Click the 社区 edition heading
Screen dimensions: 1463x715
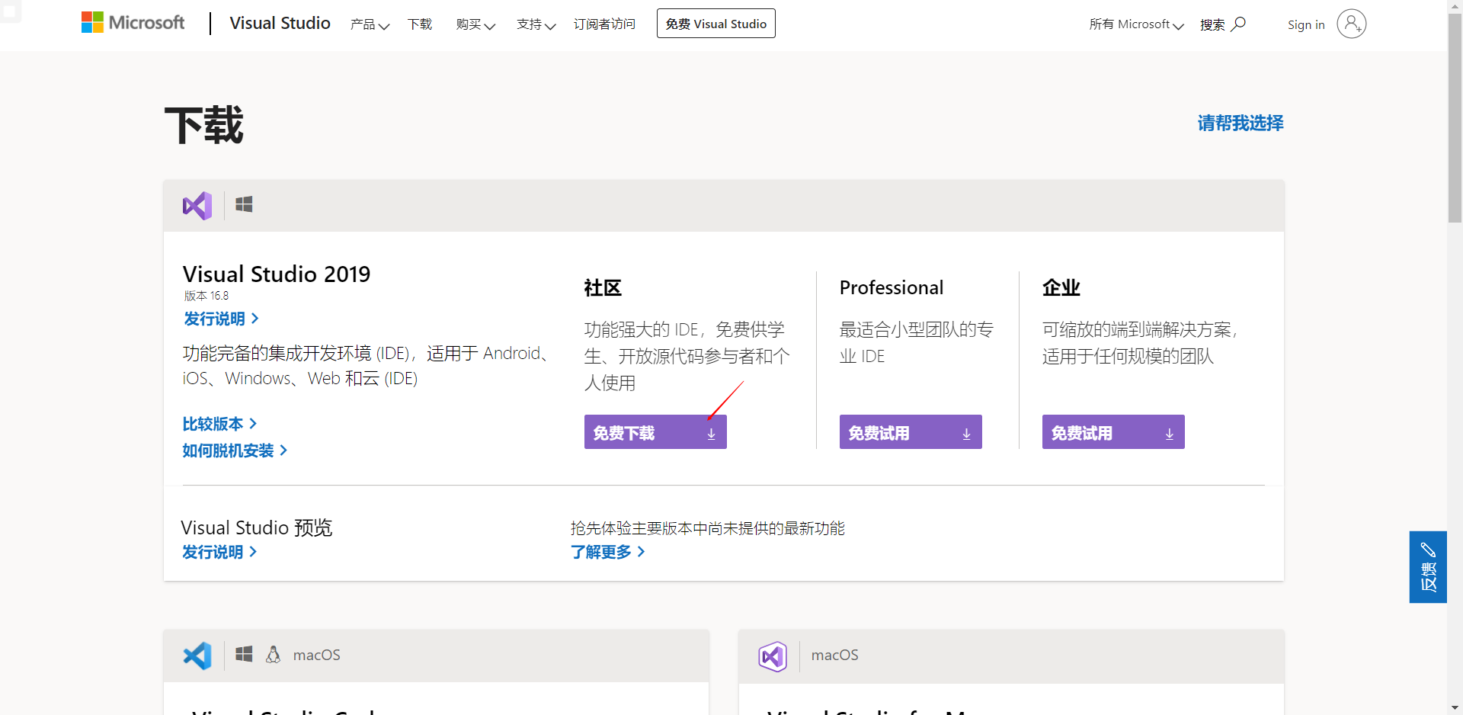[603, 287]
